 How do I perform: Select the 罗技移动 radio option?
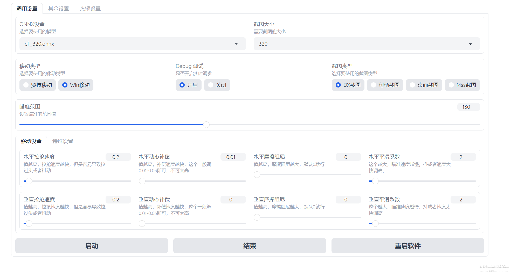[x=38, y=85]
